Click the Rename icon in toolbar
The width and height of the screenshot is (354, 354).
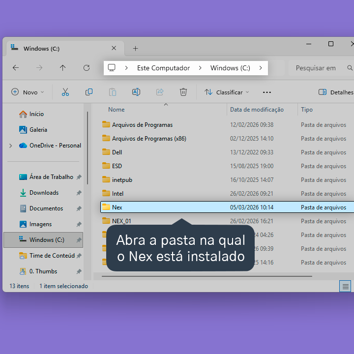(x=136, y=92)
